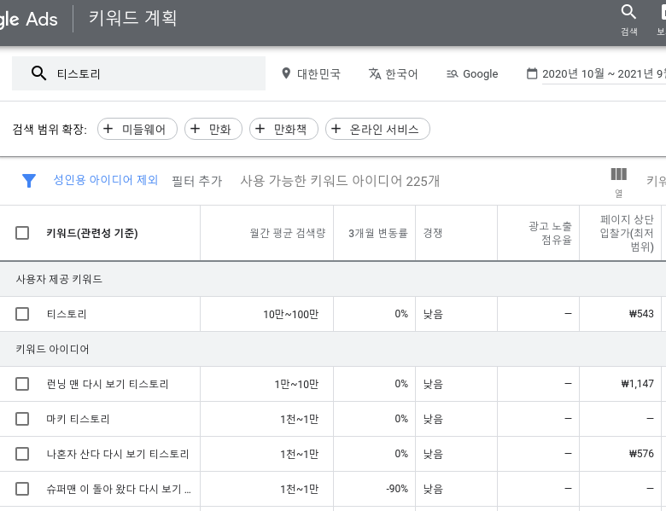Toggle select-all checkbox in table header
666x511 pixels.
pyautogui.click(x=22, y=233)
